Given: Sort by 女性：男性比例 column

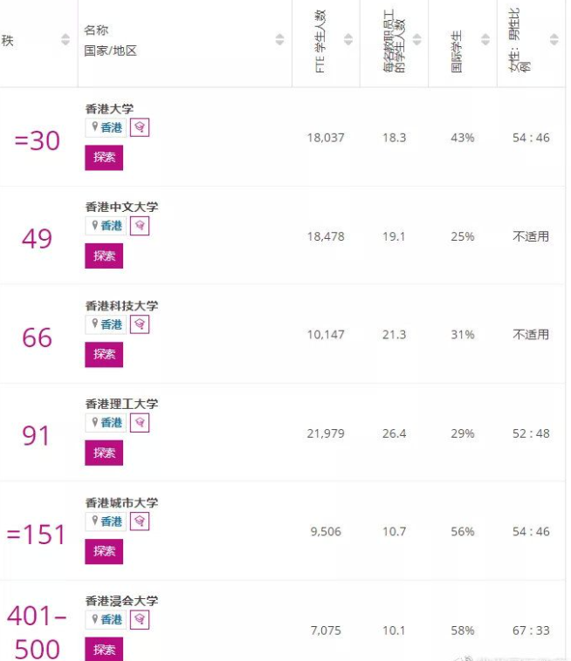Looking at the screenshot, I should point(554,40).
